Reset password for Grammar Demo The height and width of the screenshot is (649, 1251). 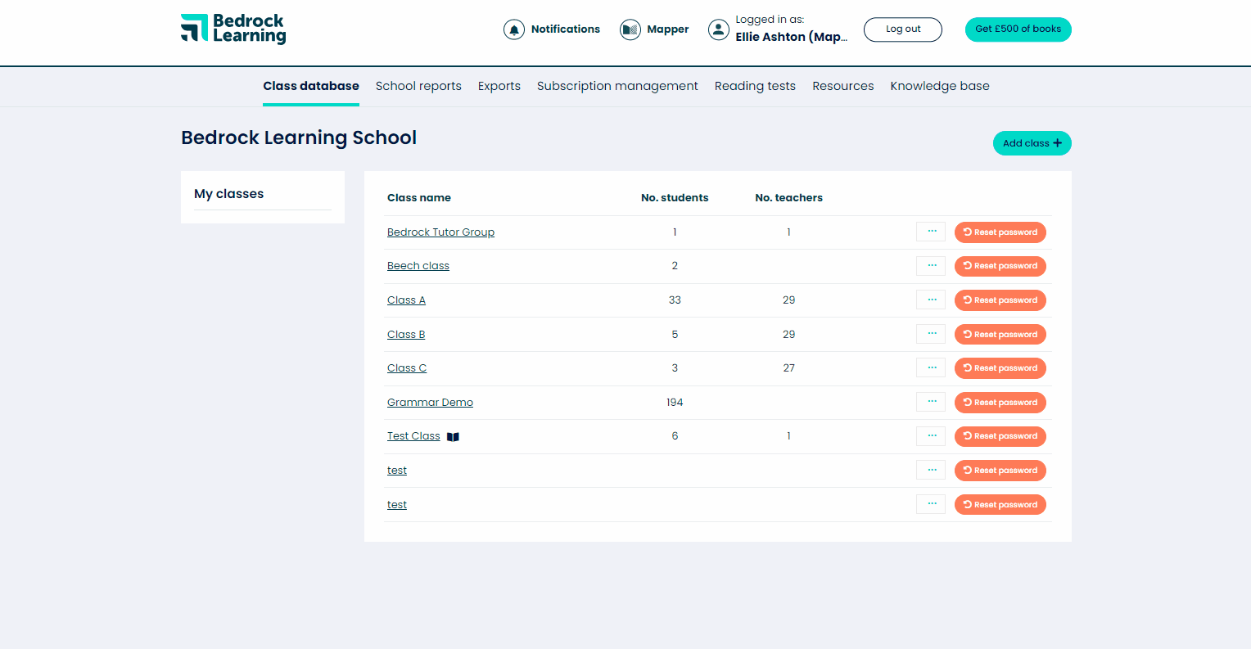coord(1000,403)
